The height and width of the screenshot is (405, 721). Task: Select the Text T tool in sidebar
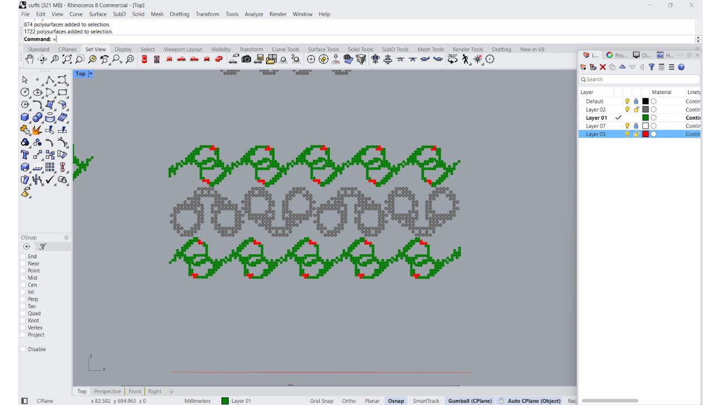tap(25, 155)
